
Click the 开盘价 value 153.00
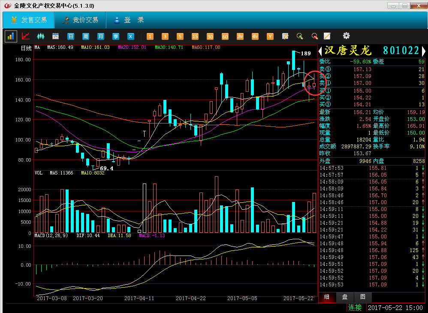pos(416,119)
